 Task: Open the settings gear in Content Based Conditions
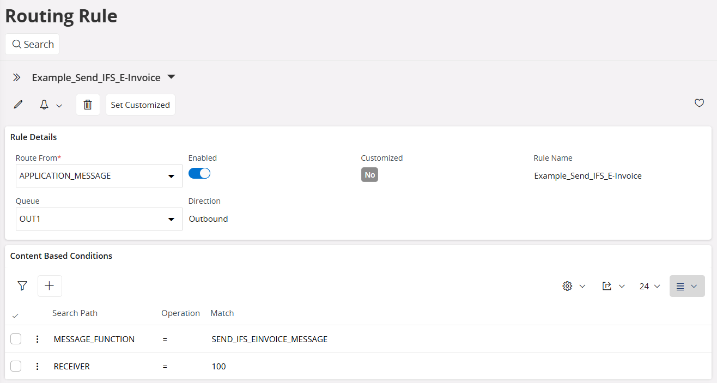(x=567, y=285)
